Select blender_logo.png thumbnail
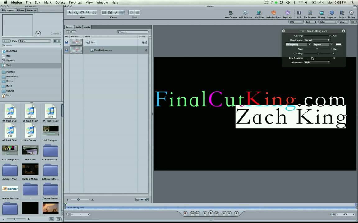This screenshot has width=358, height=223. tap(10, 189)
